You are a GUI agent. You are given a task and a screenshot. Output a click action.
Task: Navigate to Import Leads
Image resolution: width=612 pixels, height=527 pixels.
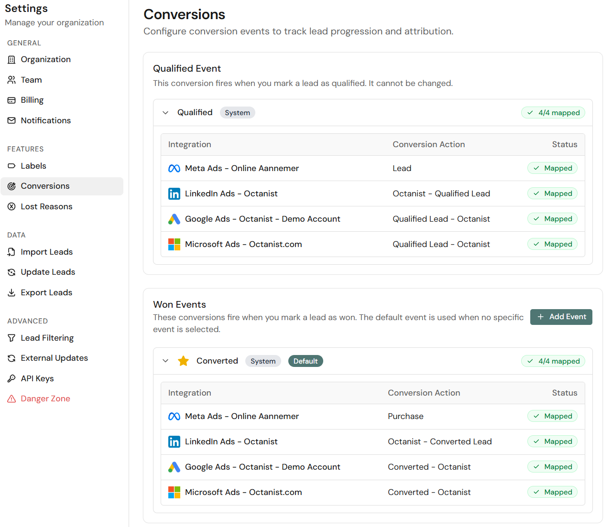coord(46,252)
